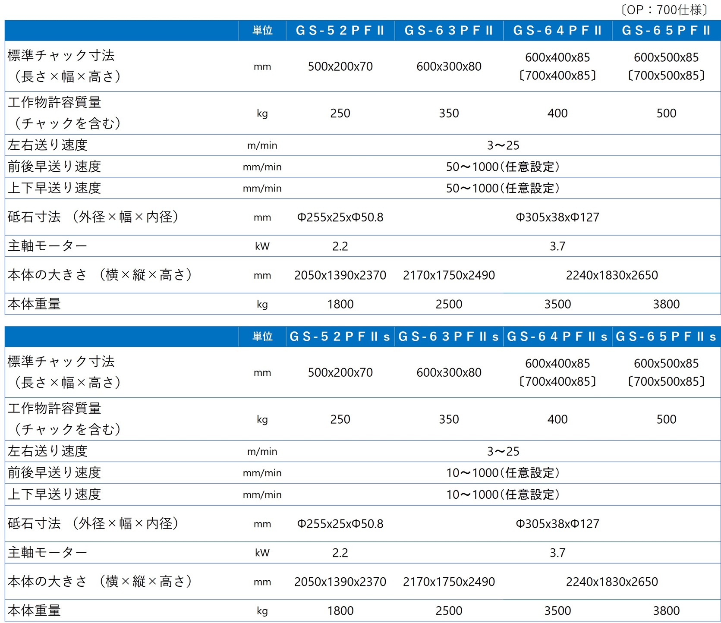Click machine weight 3500 under GS-64PFⅡ
Viewport: 721px width, 623px height.
click(x=557, y=305)
